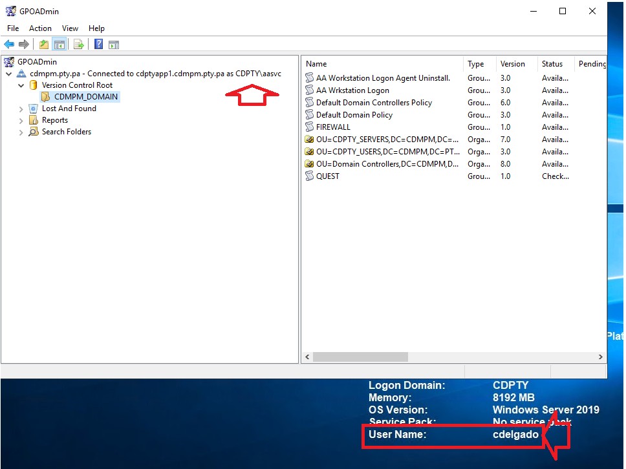Select the Lost And Found label in tree

(69, 109)
